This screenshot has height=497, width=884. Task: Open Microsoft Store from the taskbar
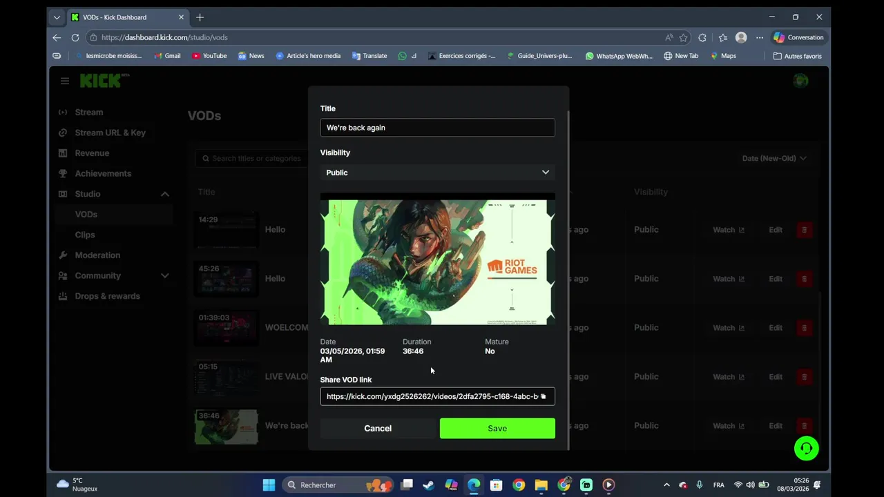pos(496,485)
